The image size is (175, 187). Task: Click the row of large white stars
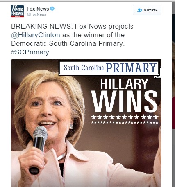125,117
